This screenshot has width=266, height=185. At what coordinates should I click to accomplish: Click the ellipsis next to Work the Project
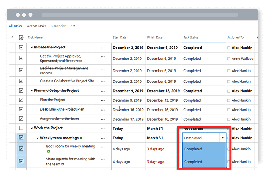103,128
